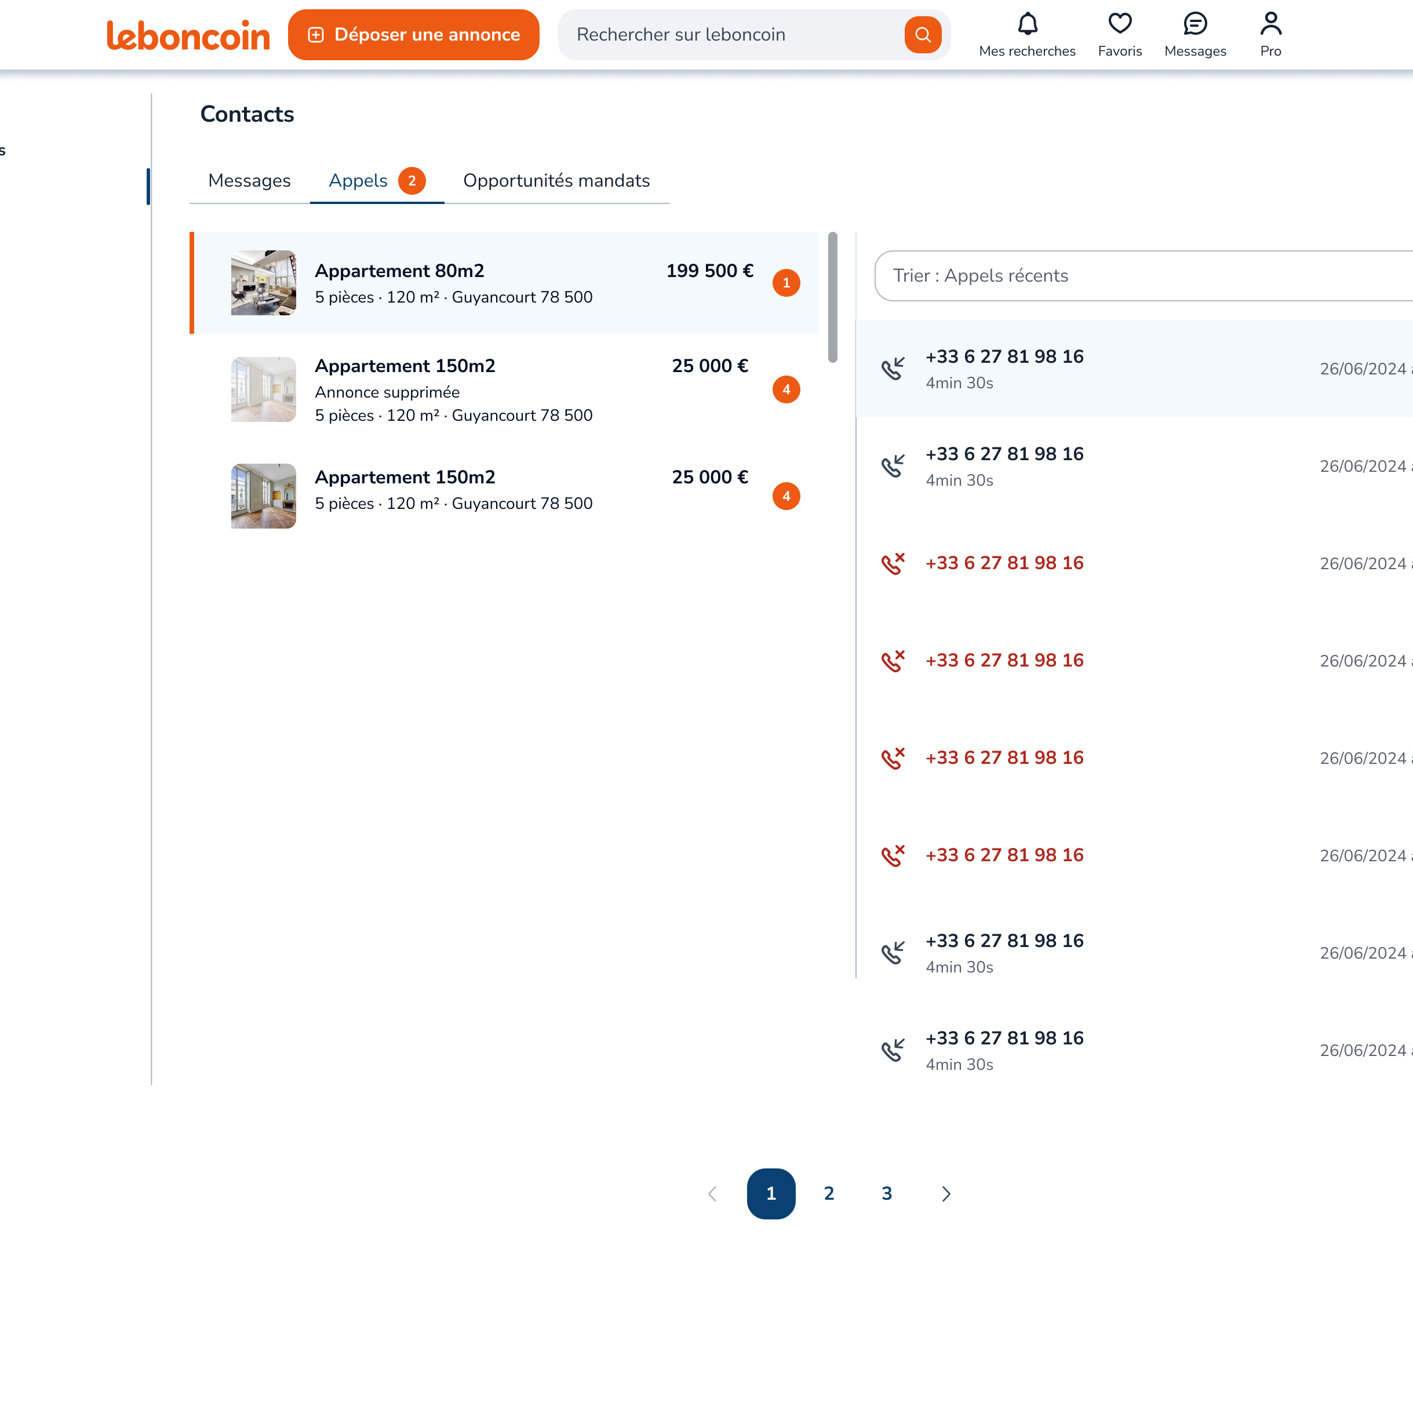Open the Trier Appels récents dropdown
Image resolution: width=1413 pixels, height=1413 pixels.
click(1141, 276)
